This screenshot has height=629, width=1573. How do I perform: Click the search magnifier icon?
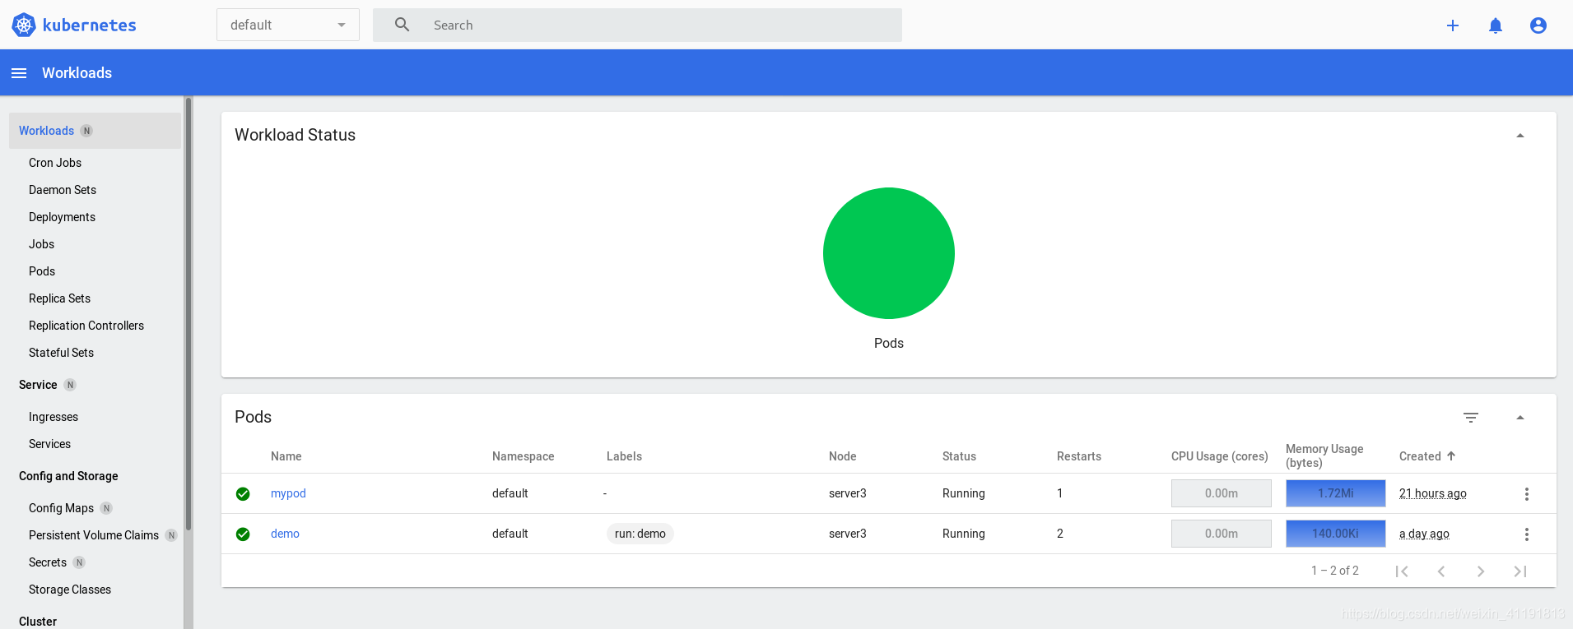(402, 25)
